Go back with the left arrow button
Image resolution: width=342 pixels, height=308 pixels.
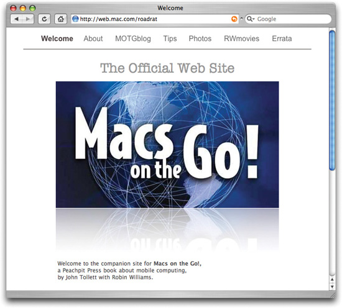(16, 19)
